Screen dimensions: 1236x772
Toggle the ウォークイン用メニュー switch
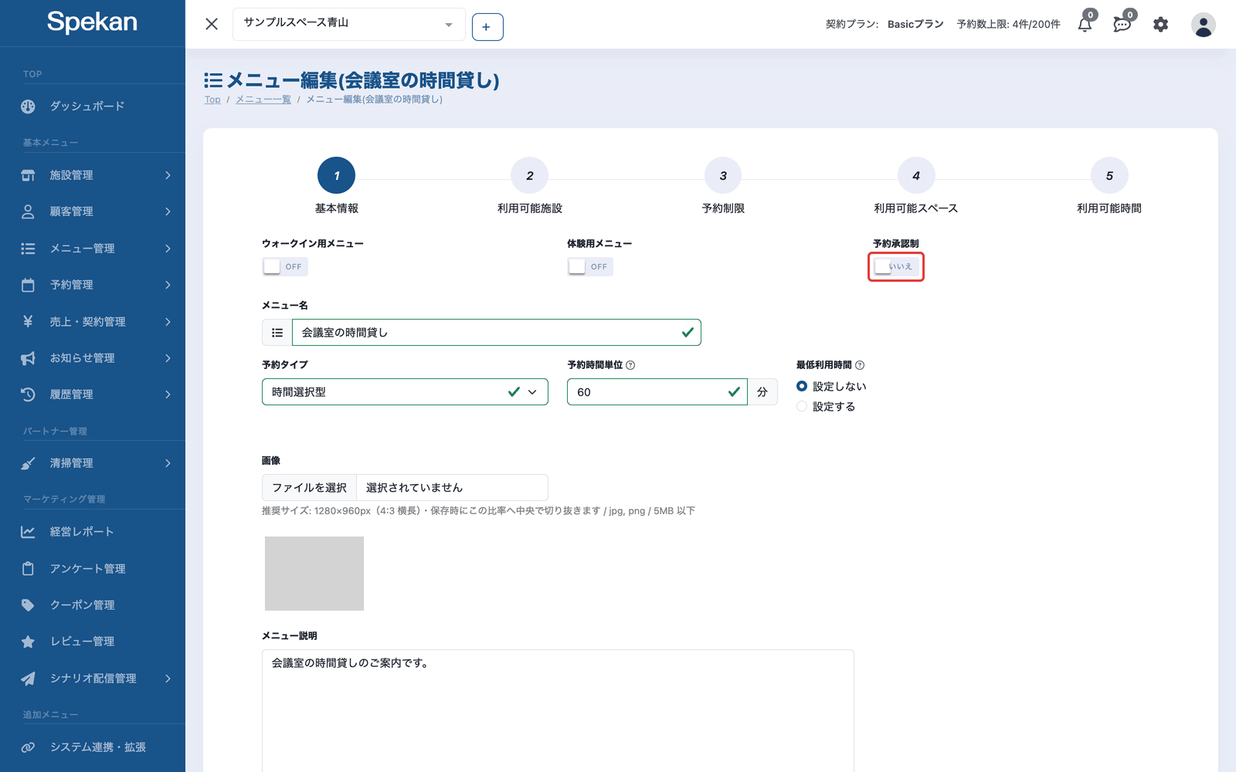[x=285, y=266]
